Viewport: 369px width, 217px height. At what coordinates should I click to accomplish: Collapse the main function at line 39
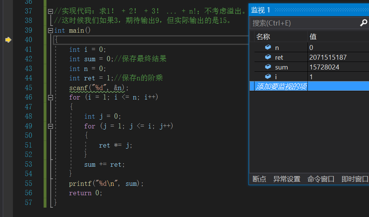tap(50, 30)
